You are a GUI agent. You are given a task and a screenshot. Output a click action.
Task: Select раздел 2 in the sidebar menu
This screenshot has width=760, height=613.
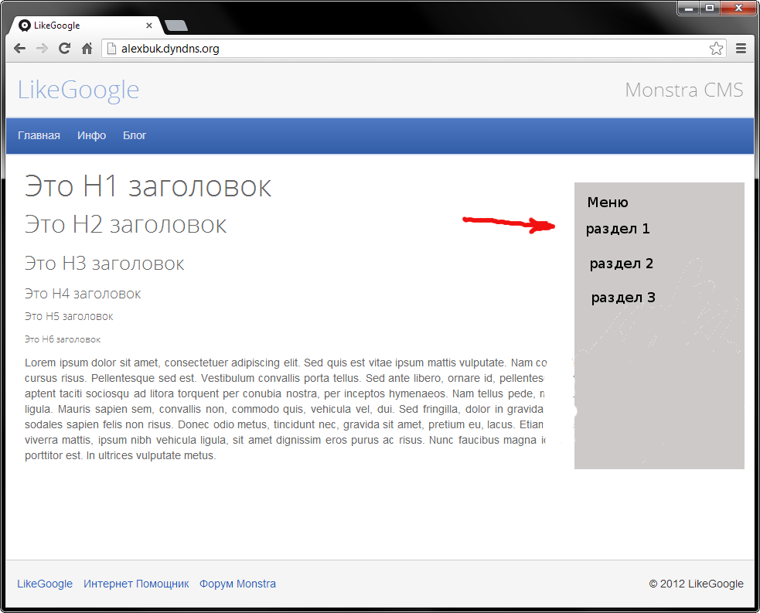pos(621,264)
